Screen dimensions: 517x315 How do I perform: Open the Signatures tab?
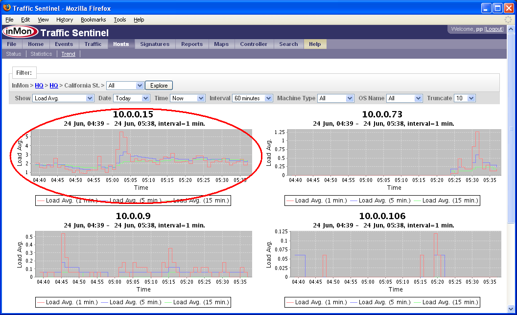coord(155,44)
